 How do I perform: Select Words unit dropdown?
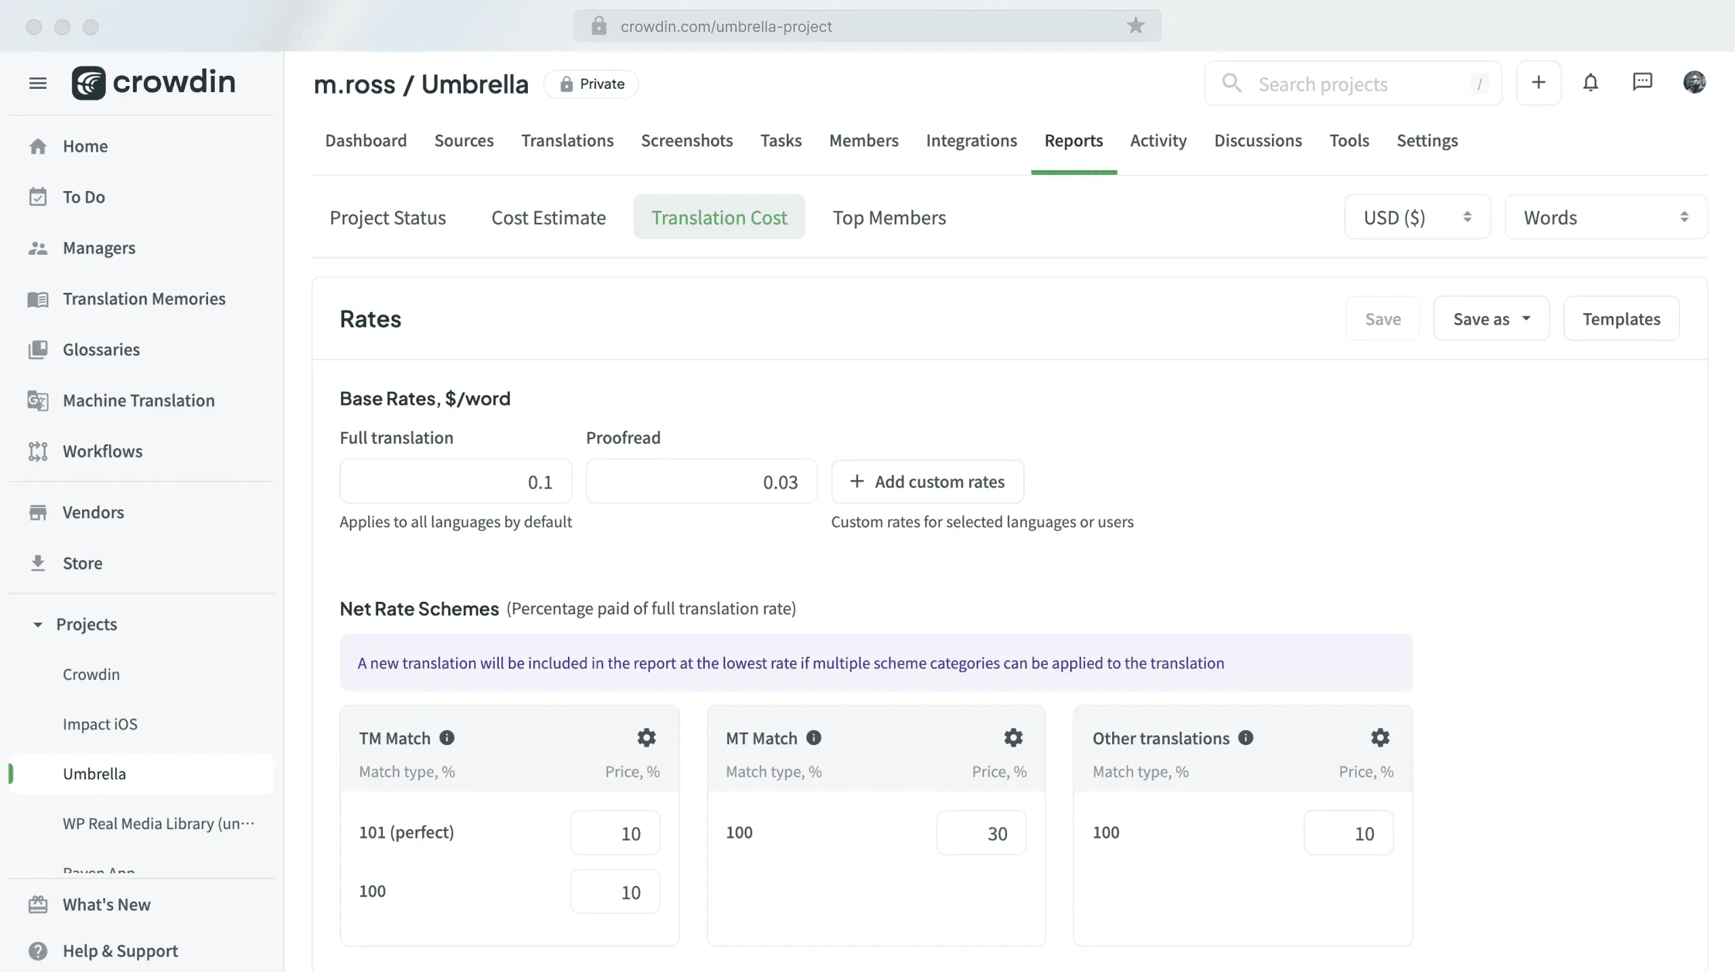click(x=1605, y=217)
